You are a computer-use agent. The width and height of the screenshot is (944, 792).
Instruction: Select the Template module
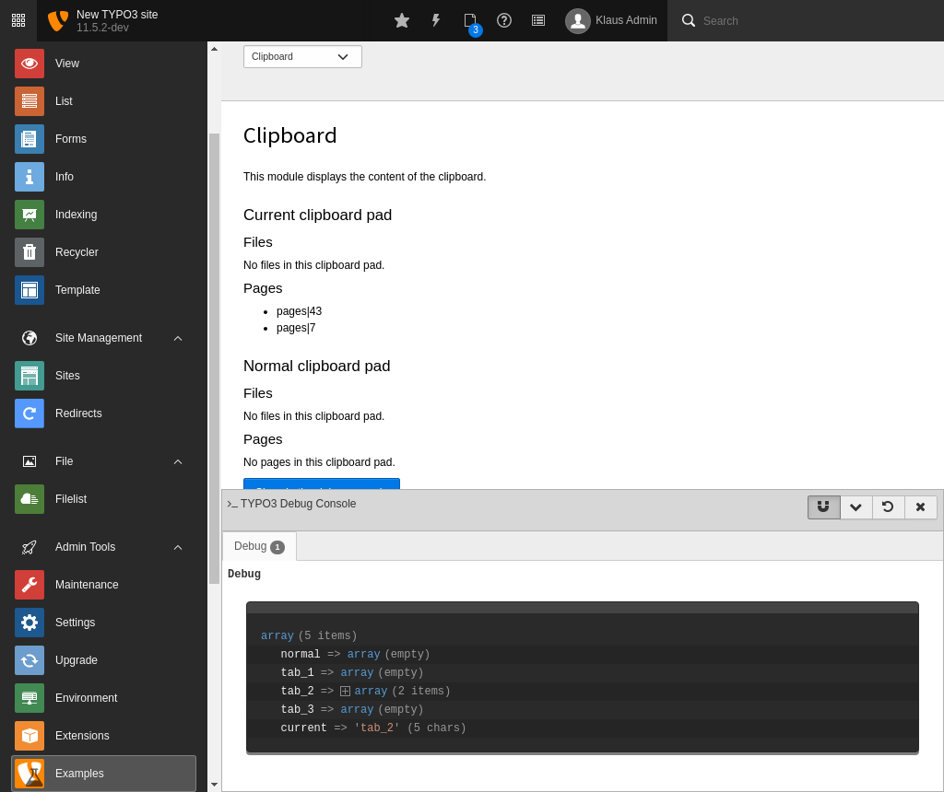tap(77, 290)
